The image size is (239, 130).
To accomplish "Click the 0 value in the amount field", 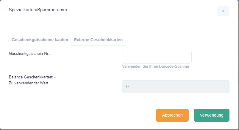I will 128,87.
